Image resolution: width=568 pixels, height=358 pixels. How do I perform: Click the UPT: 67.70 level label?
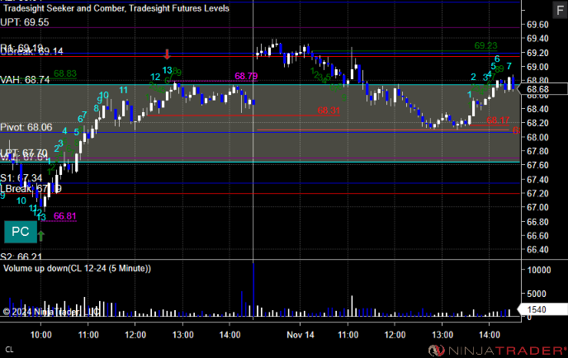click(24, 153)
